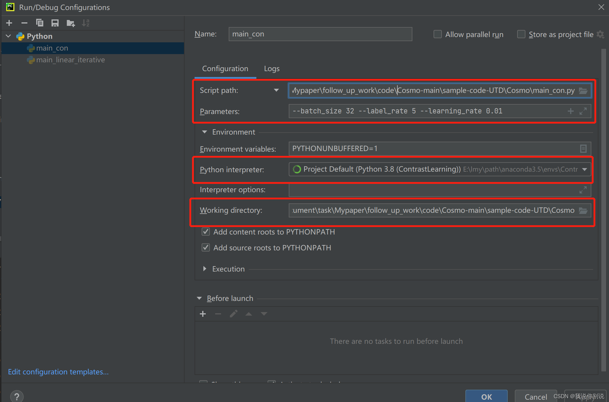Open the Python interpreter dropdown
Image resolution: width=609 pixels, height=402 pixels.
point(585,169)
